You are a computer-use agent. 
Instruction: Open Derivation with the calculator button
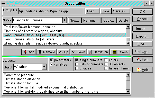(98, 52)
